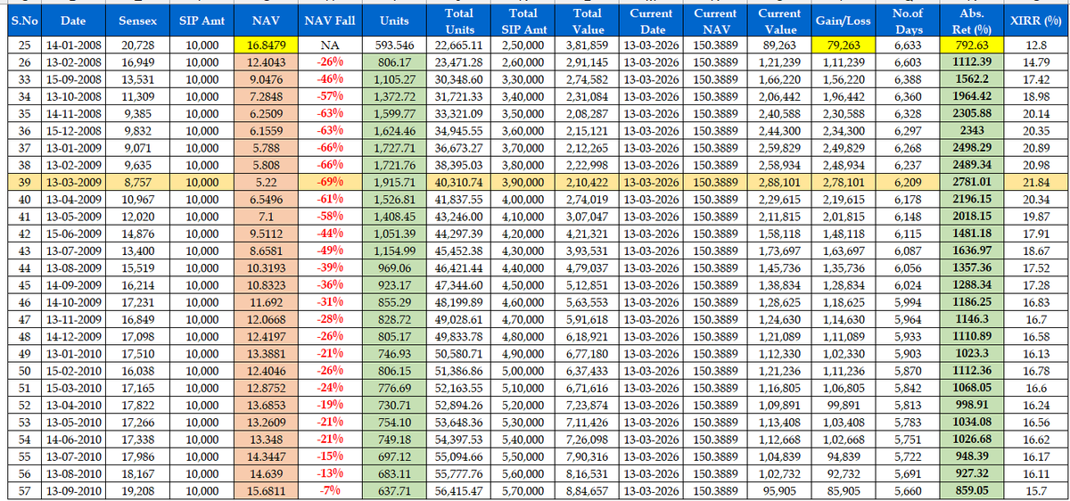The image size is (1070, 501).
Task: Click the Total SIP Amt header
Action: 523,21
